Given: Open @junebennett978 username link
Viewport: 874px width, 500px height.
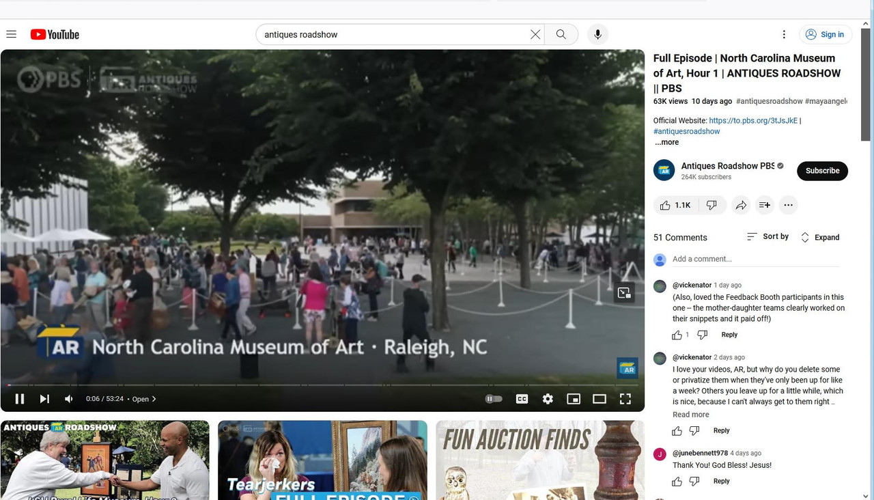Looking at the screenshot, I should point(700,453).
